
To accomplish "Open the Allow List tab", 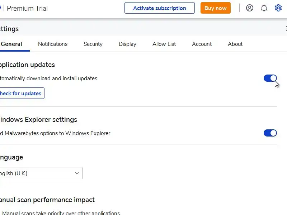I will tap(164, 44).
